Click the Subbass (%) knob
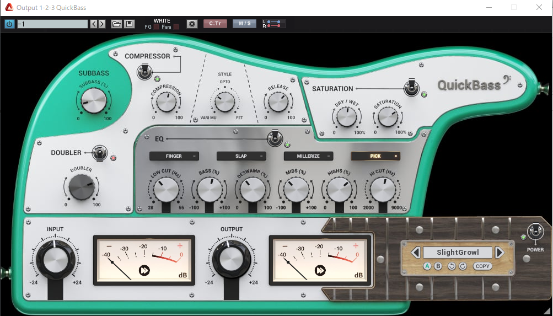The height and width of the screenshot is (316, 553). coord(94,101)
